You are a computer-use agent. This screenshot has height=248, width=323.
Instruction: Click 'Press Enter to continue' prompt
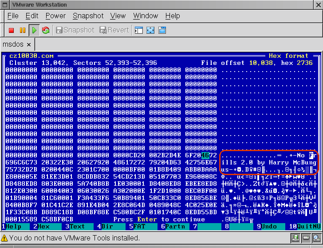click(159, 219)
